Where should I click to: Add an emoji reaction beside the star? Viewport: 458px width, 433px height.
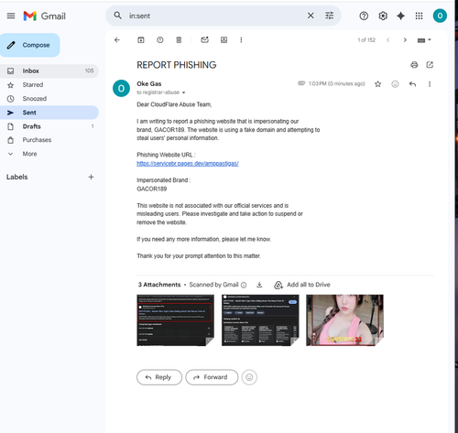coord(395,84)
